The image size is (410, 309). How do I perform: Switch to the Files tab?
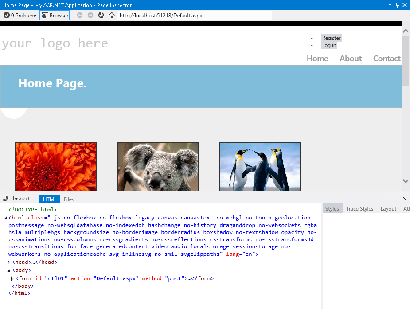pyautogui.click(x=69, y=199)
